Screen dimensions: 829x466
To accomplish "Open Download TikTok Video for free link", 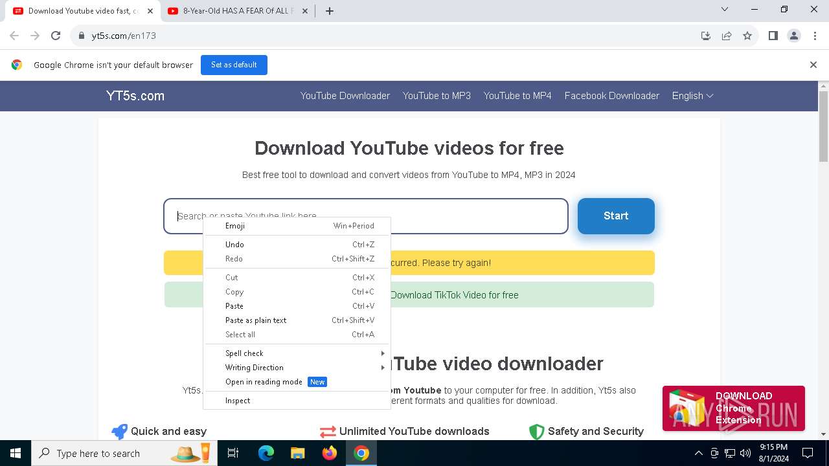I will click(x=454, y=295).
